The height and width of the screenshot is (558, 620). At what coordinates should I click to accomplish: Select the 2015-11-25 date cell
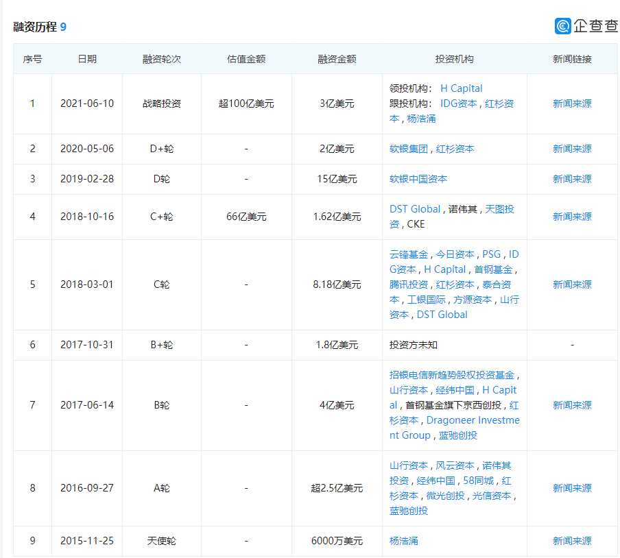[87, 541]
